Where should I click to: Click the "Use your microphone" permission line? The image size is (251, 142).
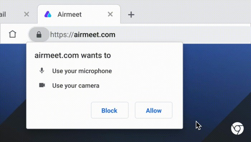[x=82, y=71]
